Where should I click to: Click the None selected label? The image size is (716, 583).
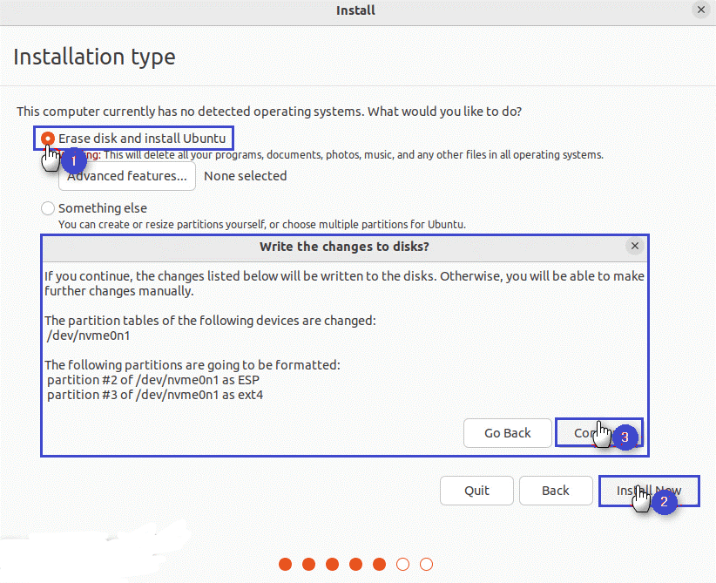pyautogui.click(x=245, y=176)
